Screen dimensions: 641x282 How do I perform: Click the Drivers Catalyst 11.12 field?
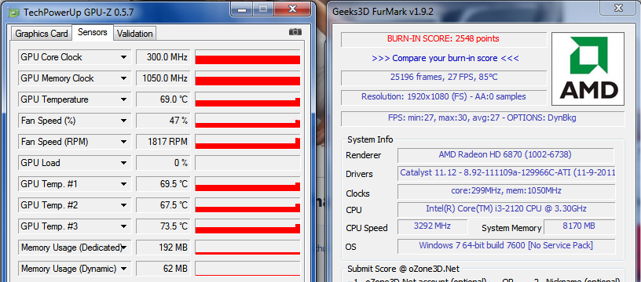[x=506, y=173]
